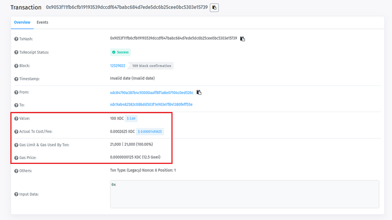Image resolution: width=392 pixels, height=220 pixels.
Task: Click help icon beside Actual Tx Cost/Fee
Action: 16,132
